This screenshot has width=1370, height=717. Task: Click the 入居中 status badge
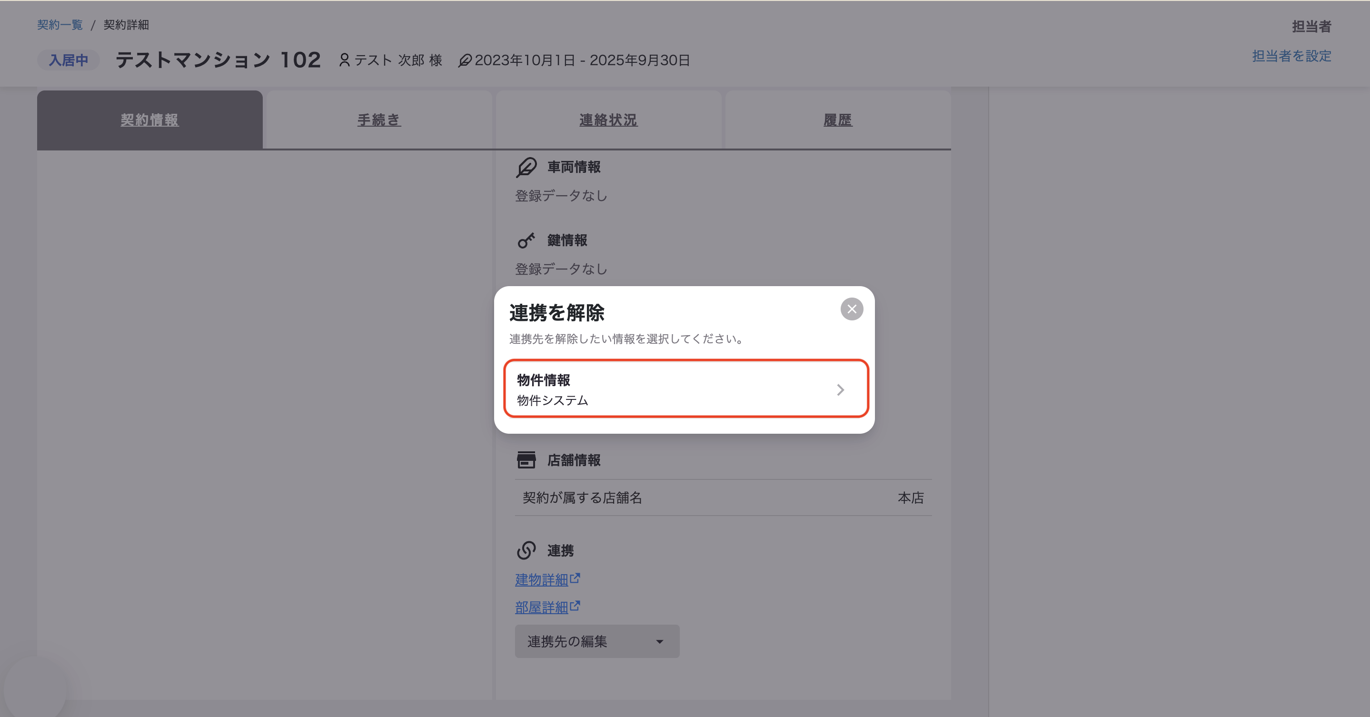click(x=68, y=60)
